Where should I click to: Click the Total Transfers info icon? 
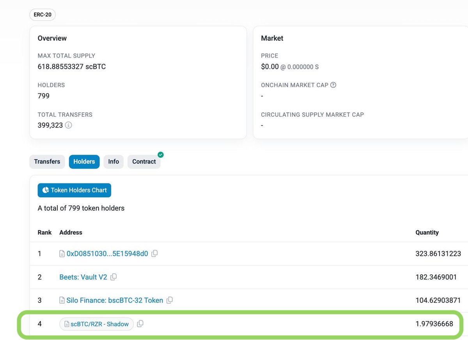[x=68, y=126]
